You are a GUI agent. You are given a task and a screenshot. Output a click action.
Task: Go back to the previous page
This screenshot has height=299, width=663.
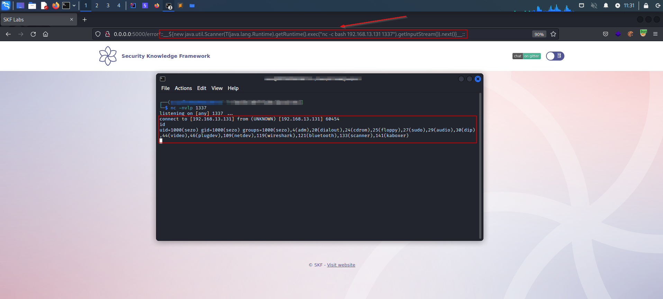coord(8,34)
